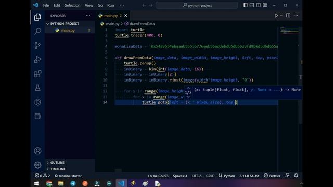The width and height of the screenshot is (333, 187).
Task: Toggle the primary side bar layout
Action: pos(245,5)
